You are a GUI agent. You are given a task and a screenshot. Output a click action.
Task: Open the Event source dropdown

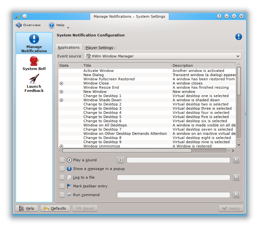pos(163,56)
